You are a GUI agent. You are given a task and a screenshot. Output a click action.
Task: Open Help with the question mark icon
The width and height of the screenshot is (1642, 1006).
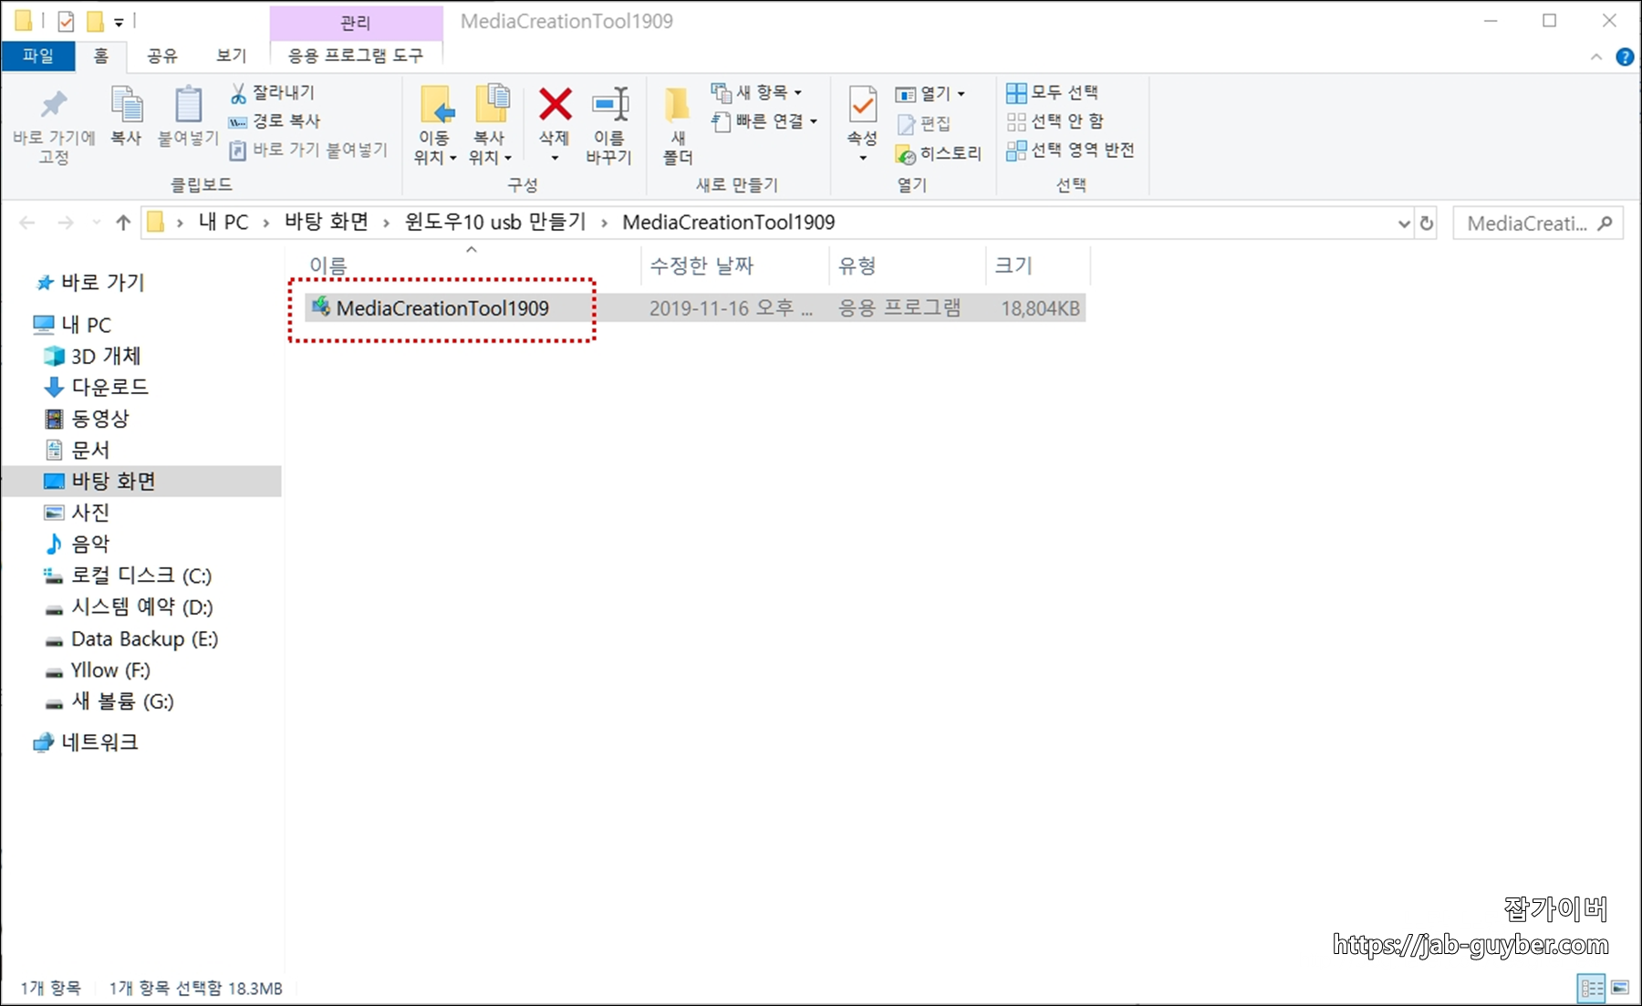pos(1625,57)
